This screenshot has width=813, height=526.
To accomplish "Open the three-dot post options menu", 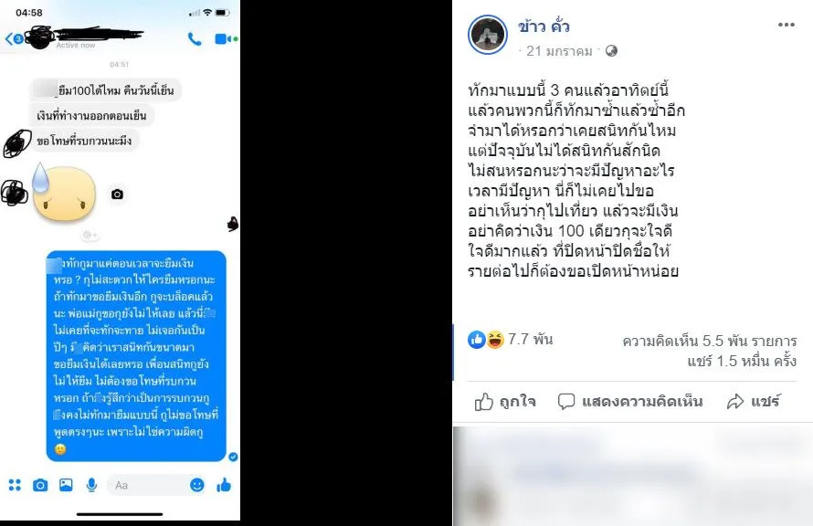I will [786, 25].
